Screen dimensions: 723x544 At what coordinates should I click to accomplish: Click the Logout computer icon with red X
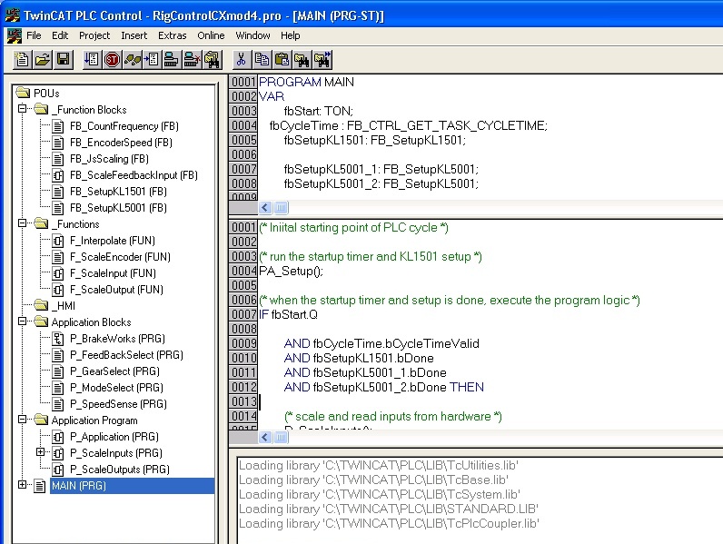pyautogui.click(x=192, y=60)
